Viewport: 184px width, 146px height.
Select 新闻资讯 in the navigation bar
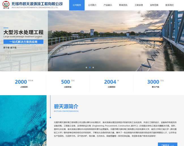(x=123, y=5)
